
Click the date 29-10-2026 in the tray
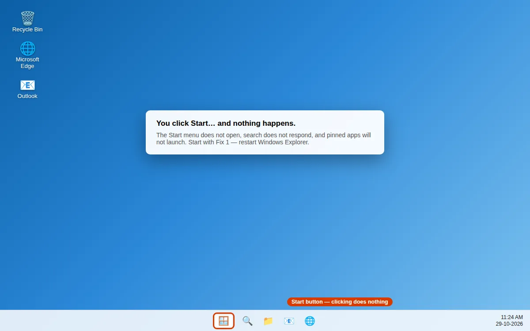(x=509, y=324)
